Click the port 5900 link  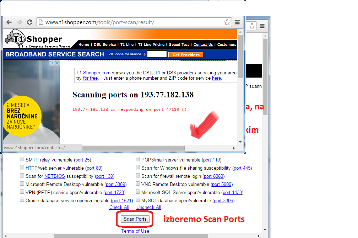(222, 184)
